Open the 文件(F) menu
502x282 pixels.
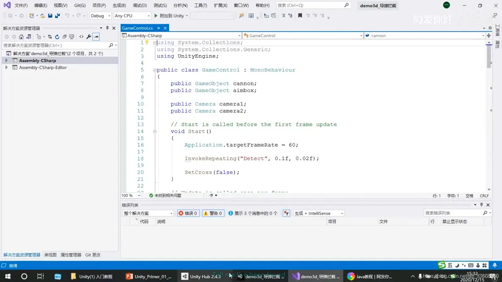coord(21,6)
